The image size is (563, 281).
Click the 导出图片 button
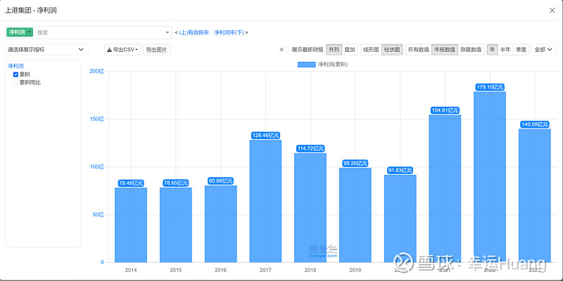tap(156, 50)
